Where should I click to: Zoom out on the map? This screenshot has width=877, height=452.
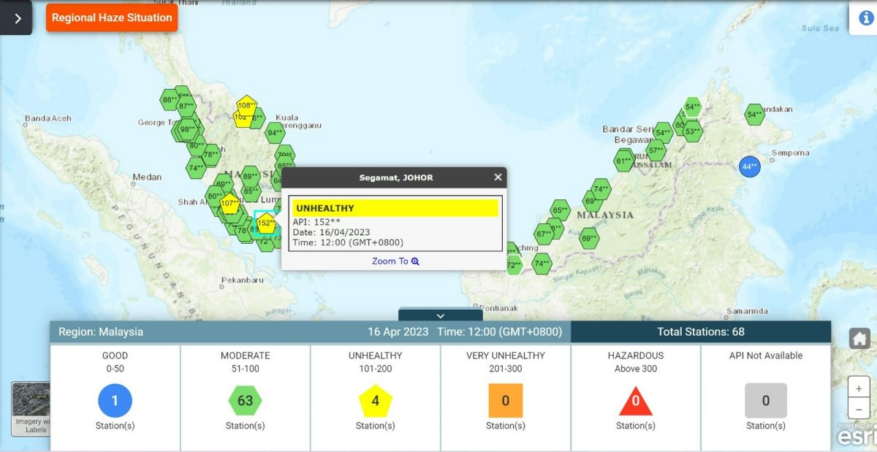[859, 408]
